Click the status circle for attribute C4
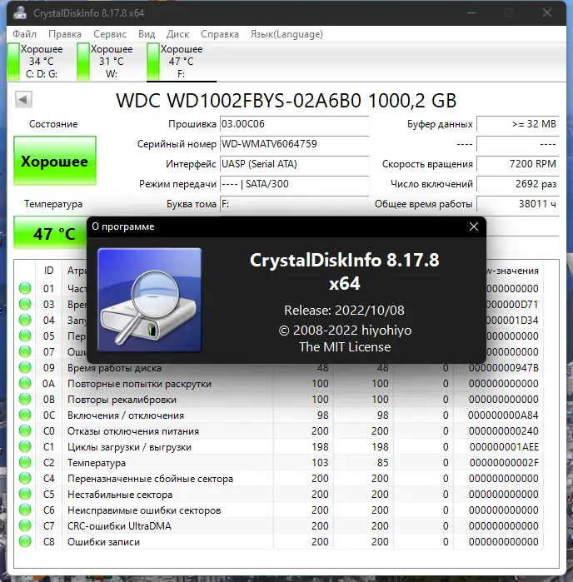The width and height of the screenshot is (573, 582). click(x=25, y=479)
